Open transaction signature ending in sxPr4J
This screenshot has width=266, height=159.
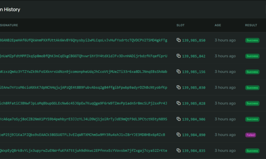[84, 103]
